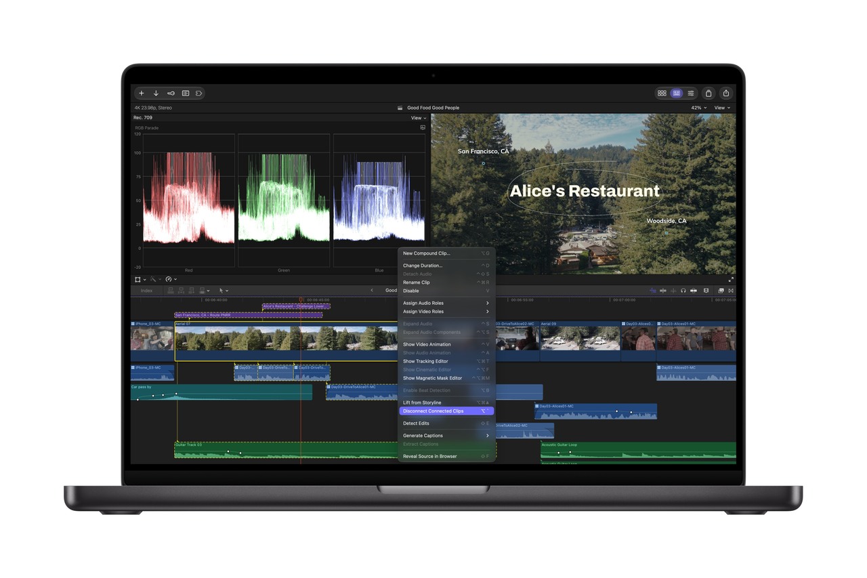Enter full screen viewer with expand arrows
Screen dimensions: 867x578
pyautogui.click(x=731, y=279)
